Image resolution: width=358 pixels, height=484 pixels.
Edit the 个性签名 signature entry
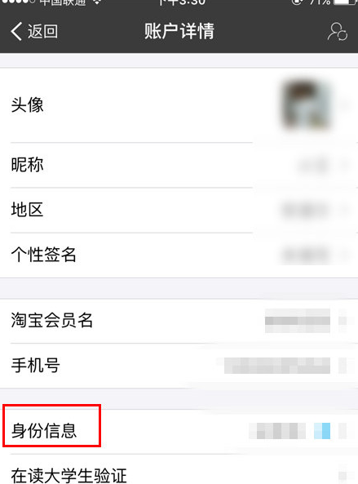(179, 255)
